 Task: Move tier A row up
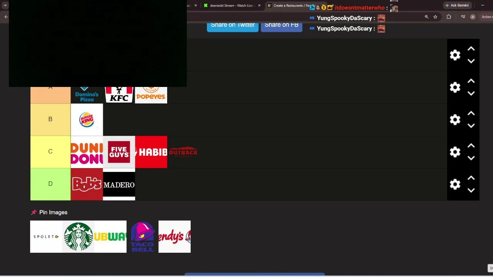tap(471, 81)
